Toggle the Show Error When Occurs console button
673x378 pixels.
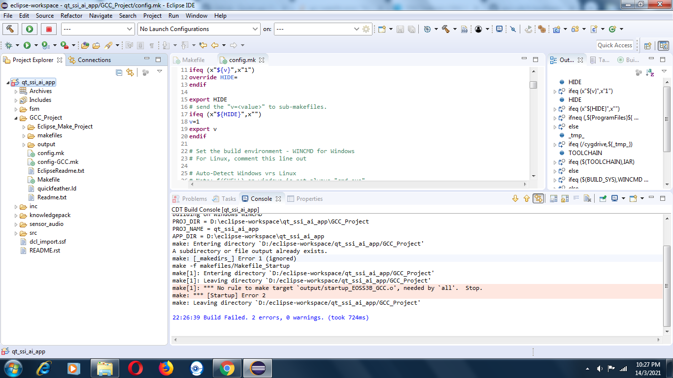[x=538, y=199]
